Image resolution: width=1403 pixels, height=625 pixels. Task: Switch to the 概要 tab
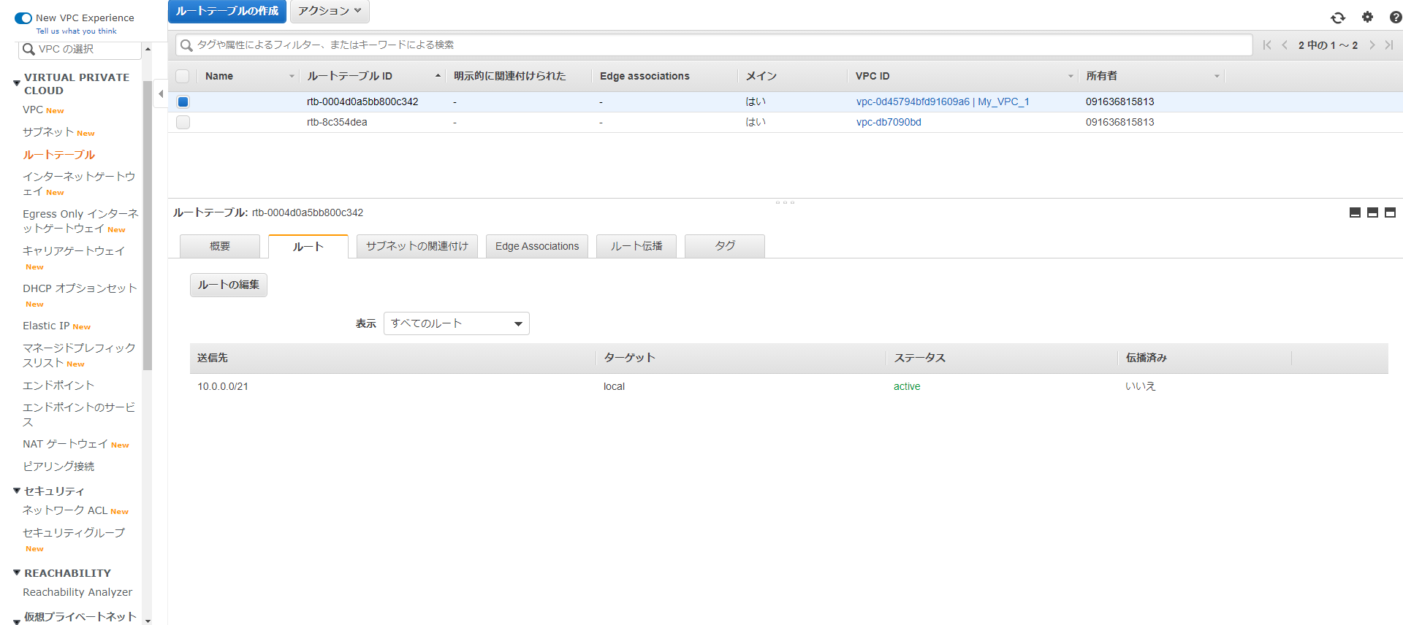click(x=219, y=246)
